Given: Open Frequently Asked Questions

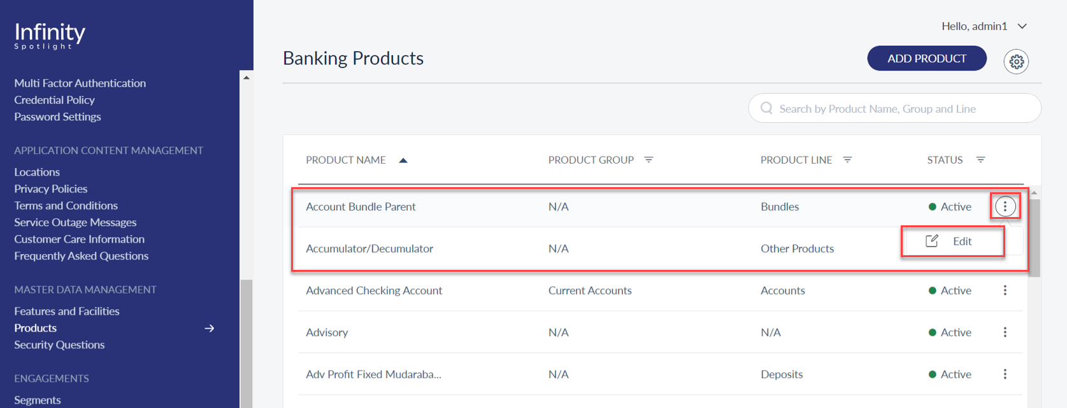Looking at the screenshot, I should click(x=82, y=256).
